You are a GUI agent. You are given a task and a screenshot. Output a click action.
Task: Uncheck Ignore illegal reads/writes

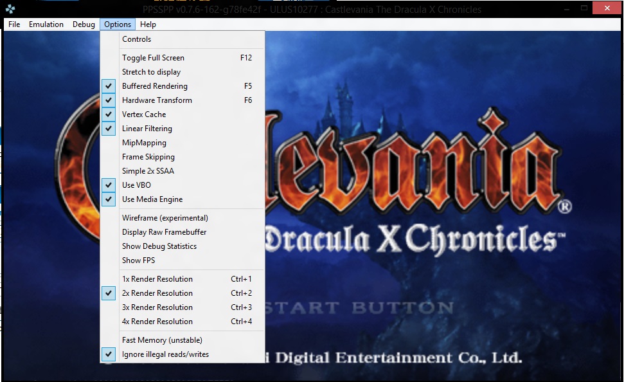point(183,354)
